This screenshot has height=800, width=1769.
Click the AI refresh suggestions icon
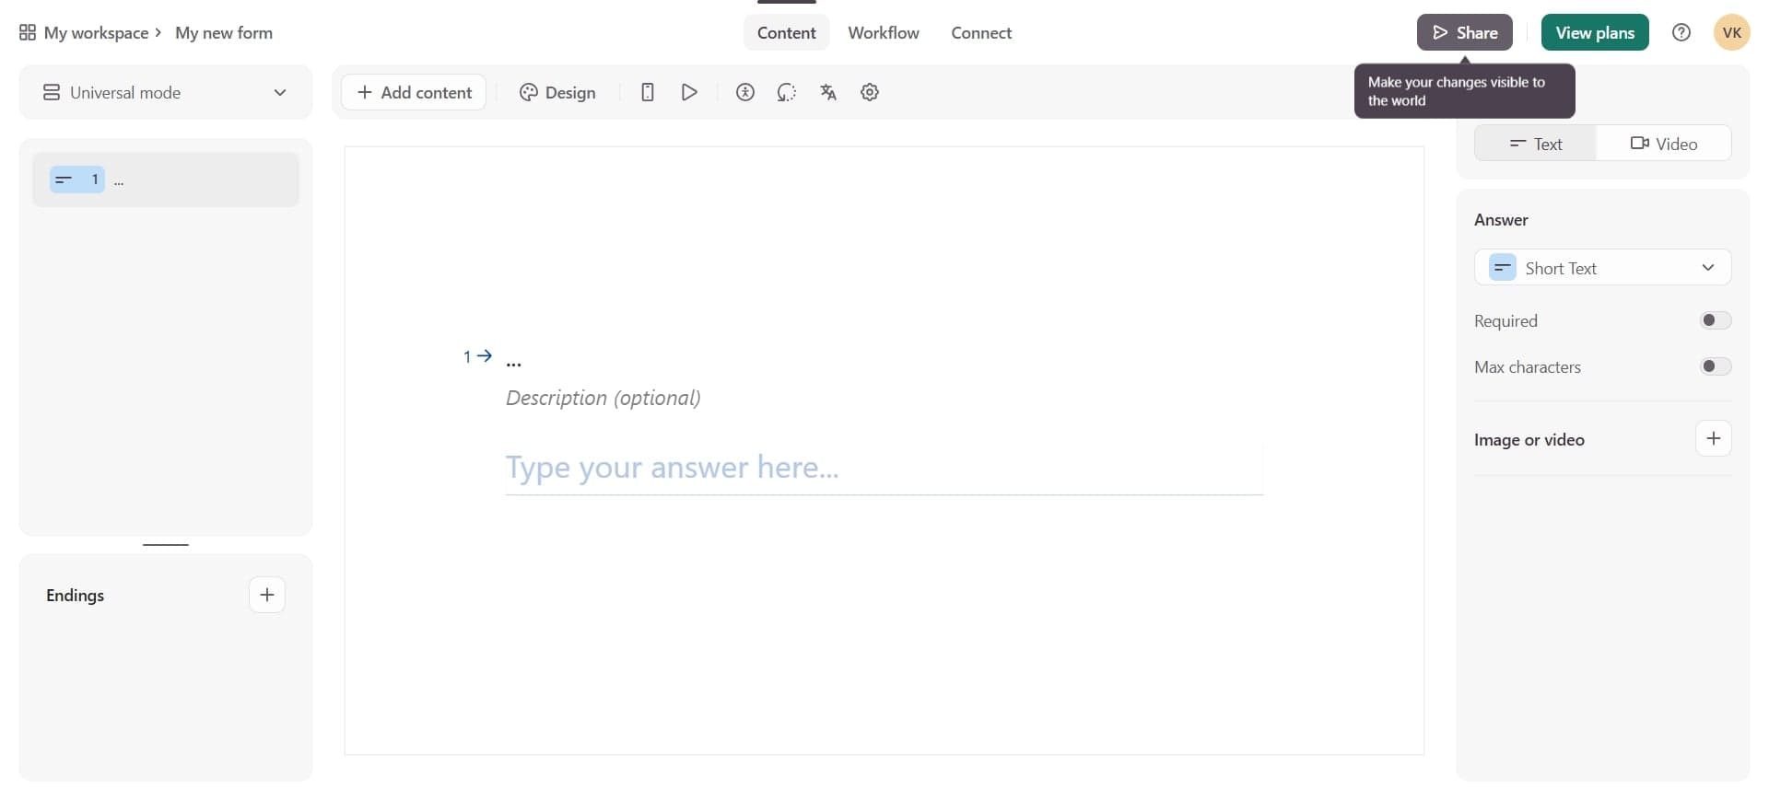click(x=786, y=92)
